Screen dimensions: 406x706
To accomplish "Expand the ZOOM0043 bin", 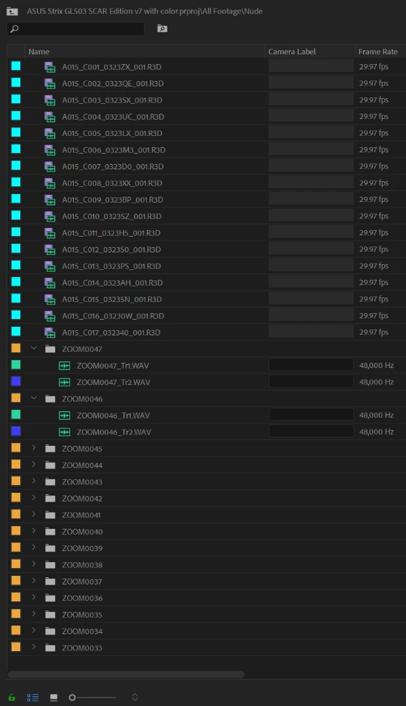I will point(34,481).
